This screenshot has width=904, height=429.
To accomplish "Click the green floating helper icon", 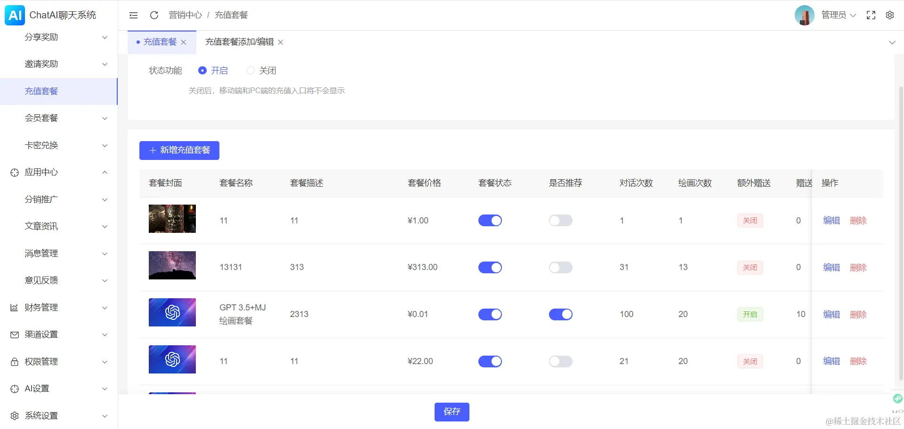I will pyautogui.click(x=898, y=398).
